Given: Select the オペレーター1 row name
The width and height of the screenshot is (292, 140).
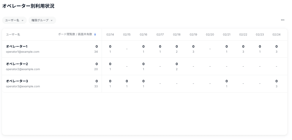Looking at the screenshot, I should coord(17,46).
